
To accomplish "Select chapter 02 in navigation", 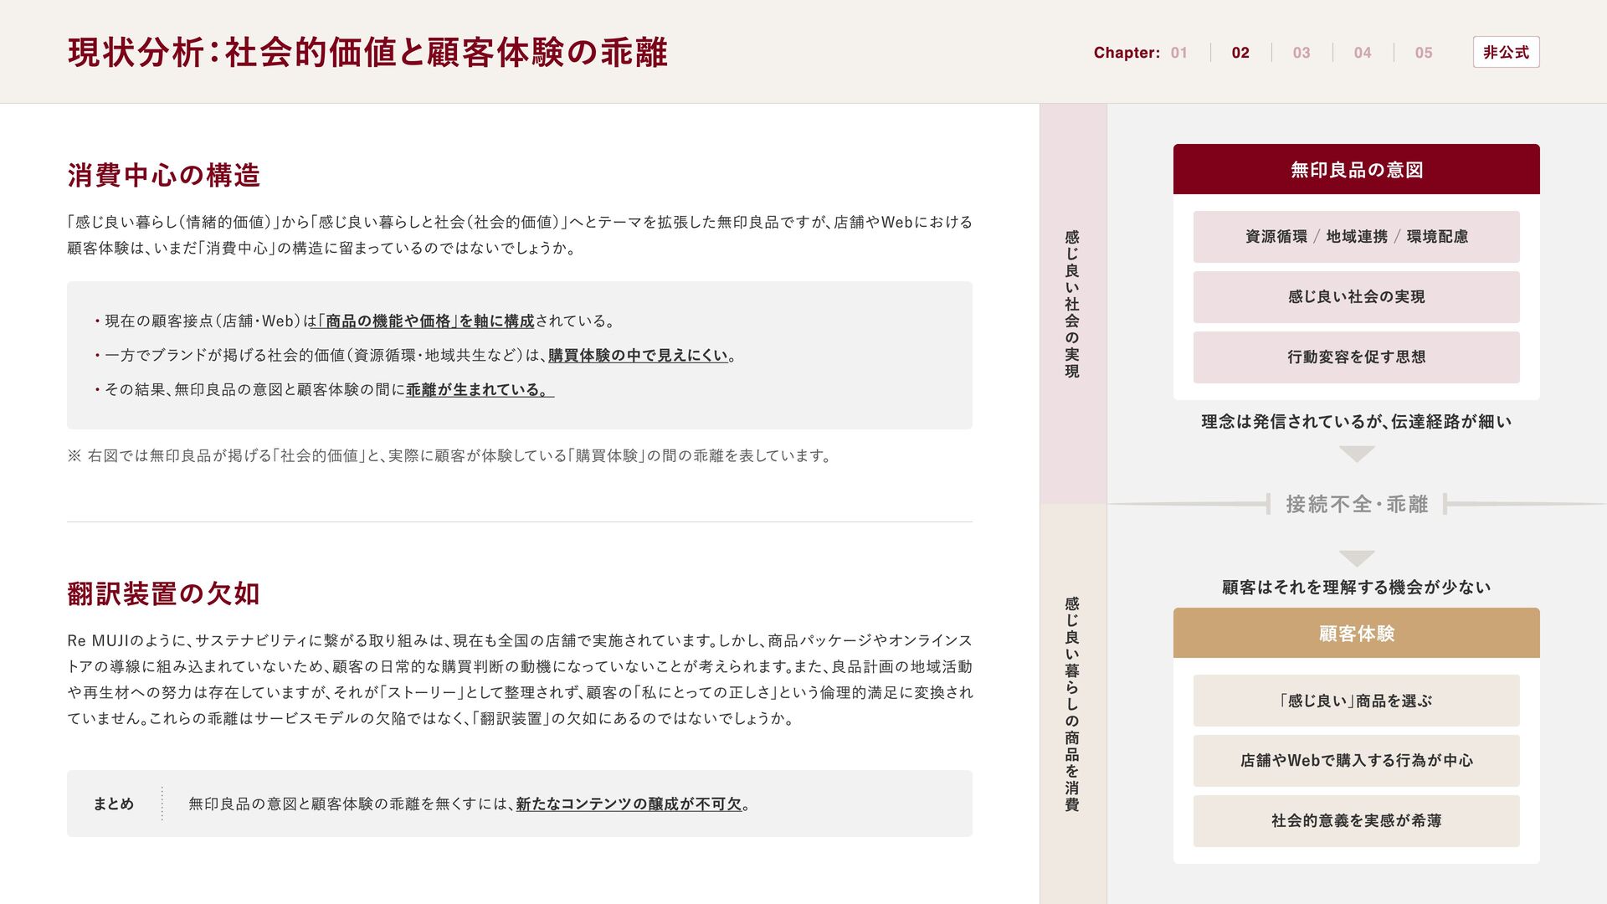I will [x=1240, y=53].
